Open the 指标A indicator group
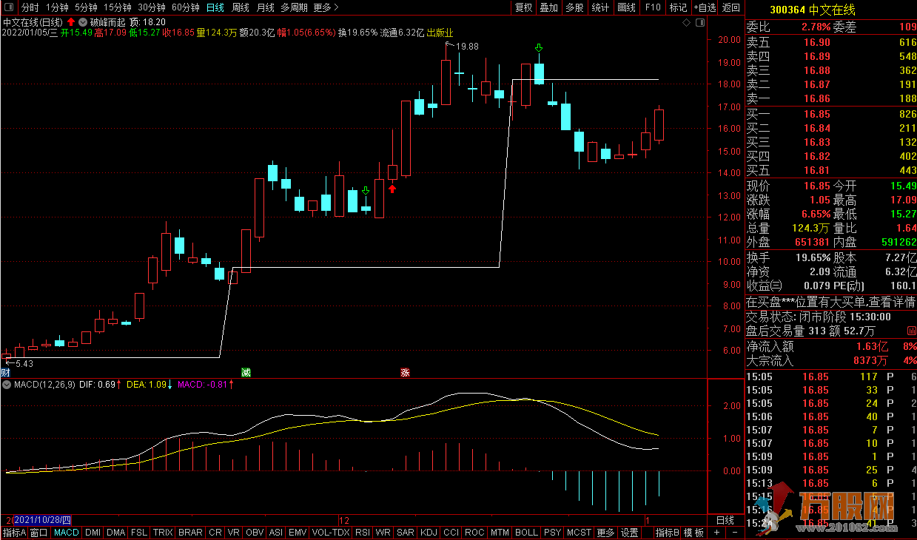917x540 pixels. pyautogui.click(x=15, y=533)
